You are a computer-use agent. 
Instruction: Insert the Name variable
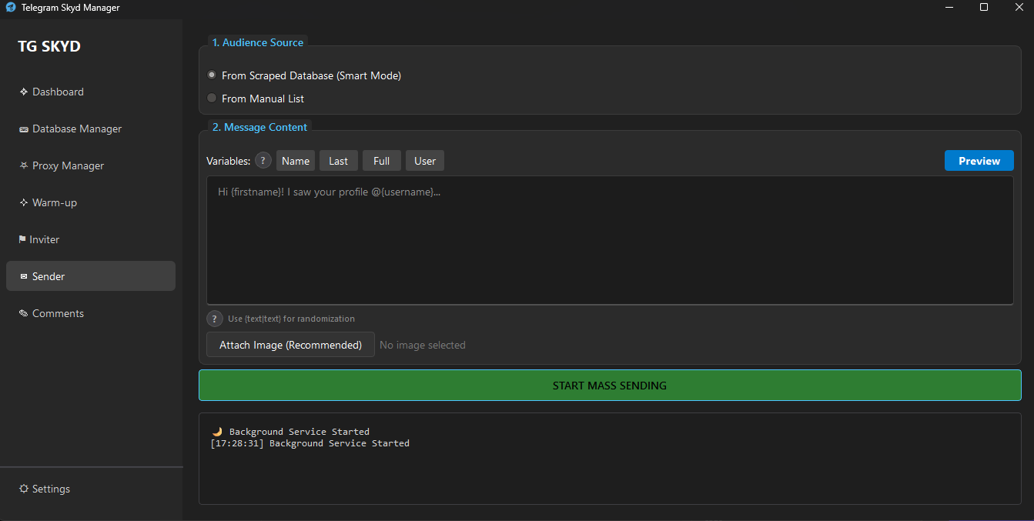point(296,161)
